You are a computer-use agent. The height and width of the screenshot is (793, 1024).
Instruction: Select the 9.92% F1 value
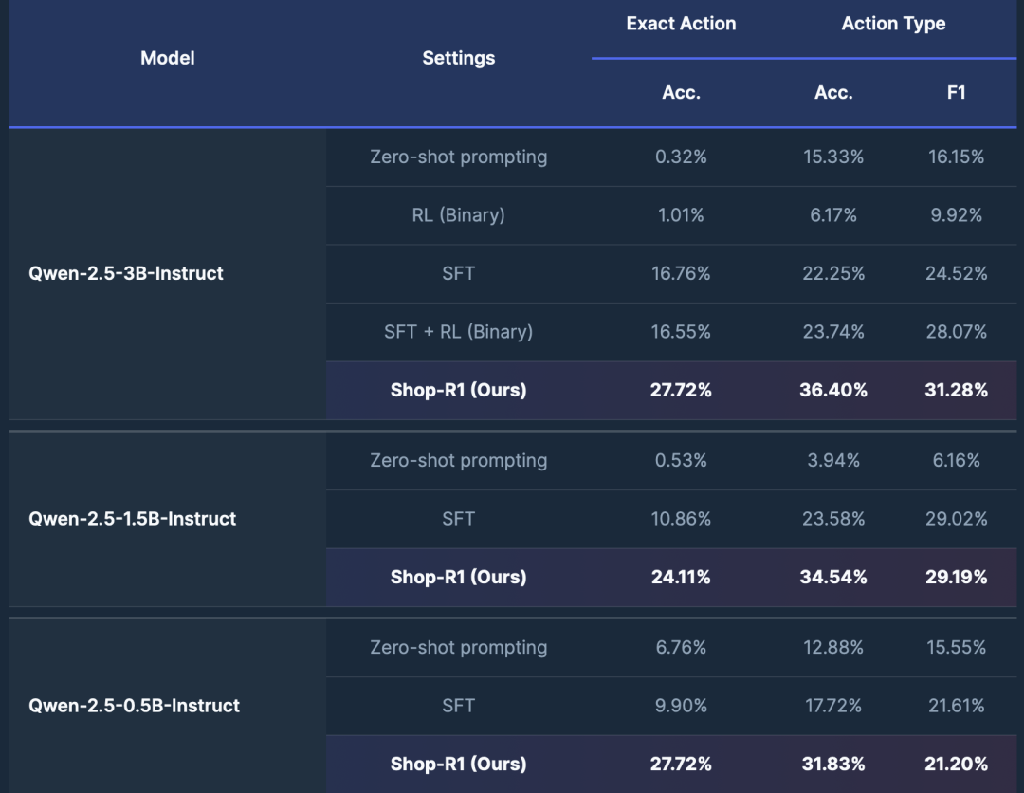956,215
